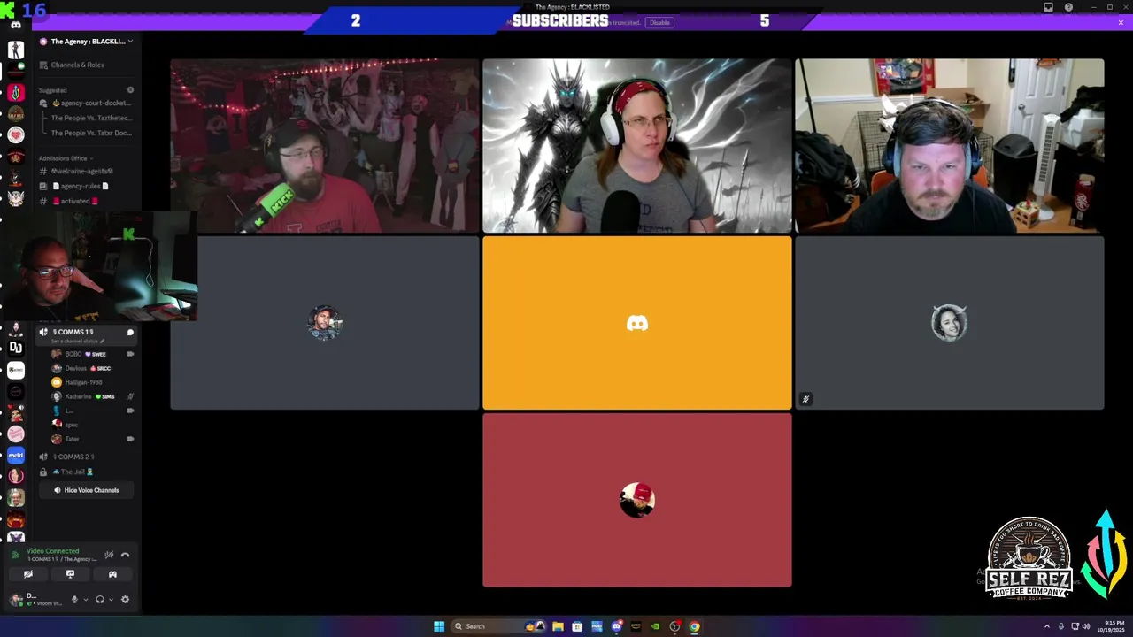1133x637 pixels.
Task: Open the 'DD' server icon in the server list
Action: click(16, 349)
